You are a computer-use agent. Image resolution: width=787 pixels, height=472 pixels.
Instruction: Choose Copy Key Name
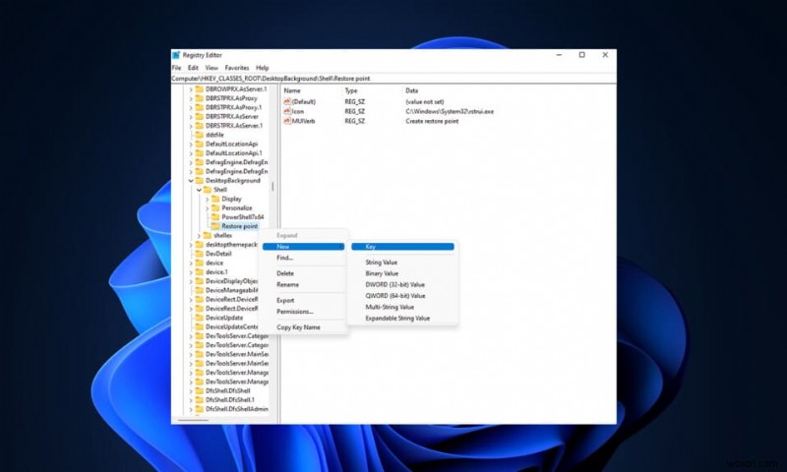tap(298, 326)
